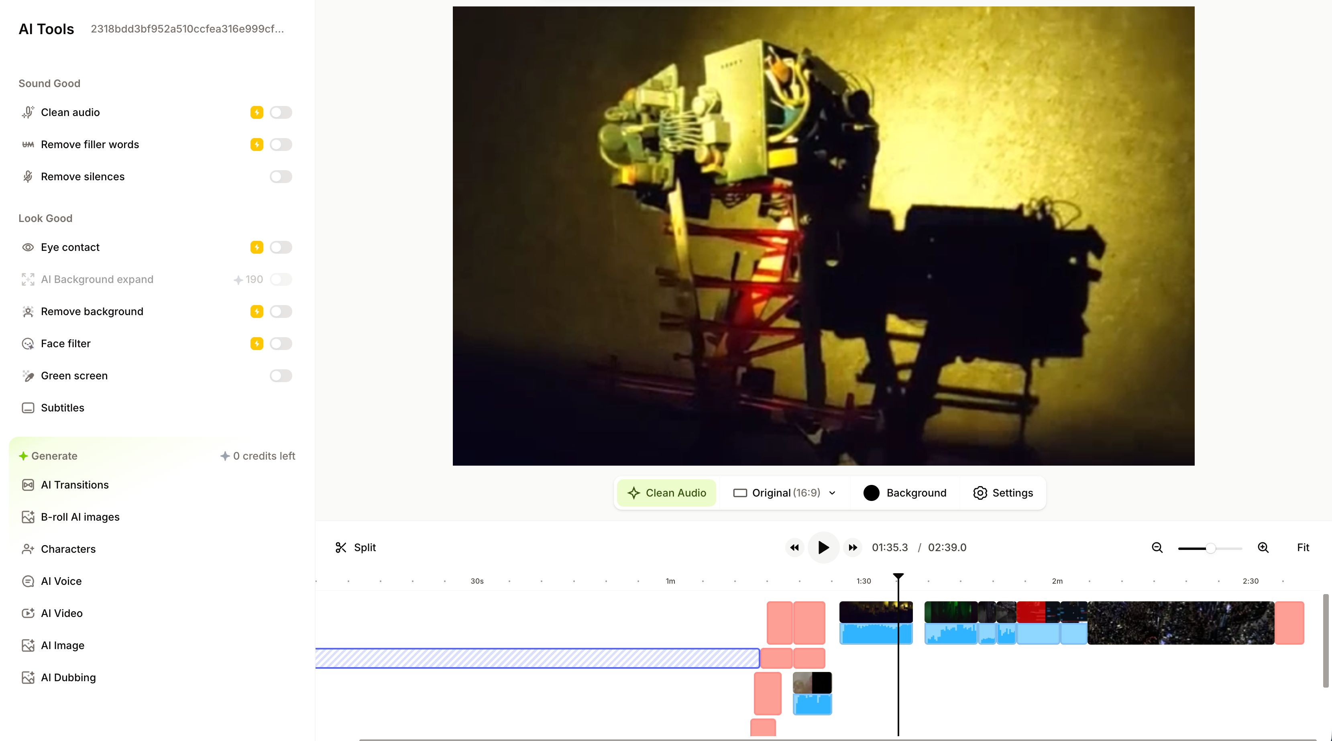1332x741 pixels.
Task: Click the Face filter lightning badge
Action: click(257, 343)
